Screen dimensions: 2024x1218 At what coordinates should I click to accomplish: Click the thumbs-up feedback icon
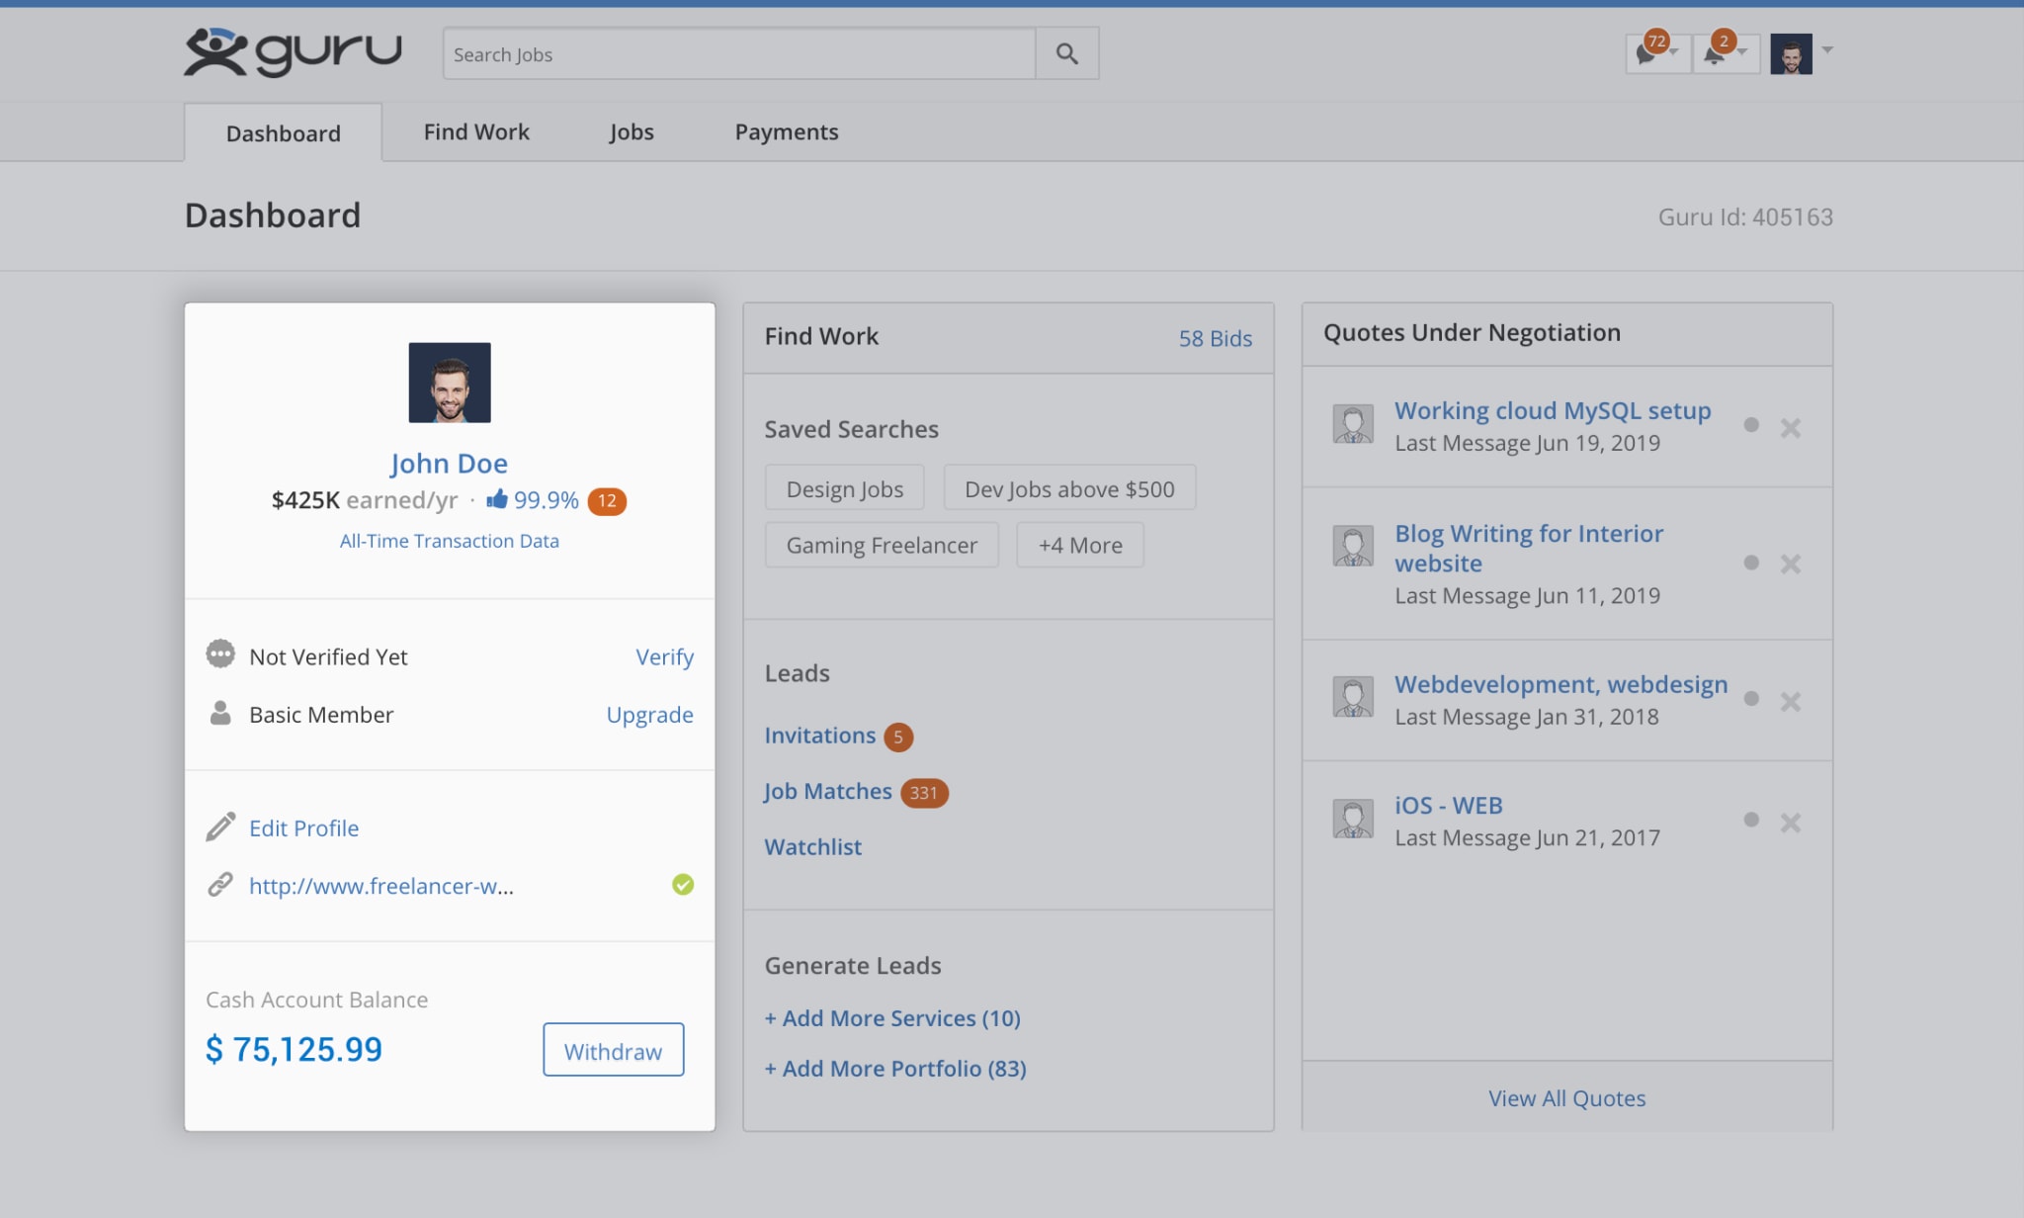497,499
